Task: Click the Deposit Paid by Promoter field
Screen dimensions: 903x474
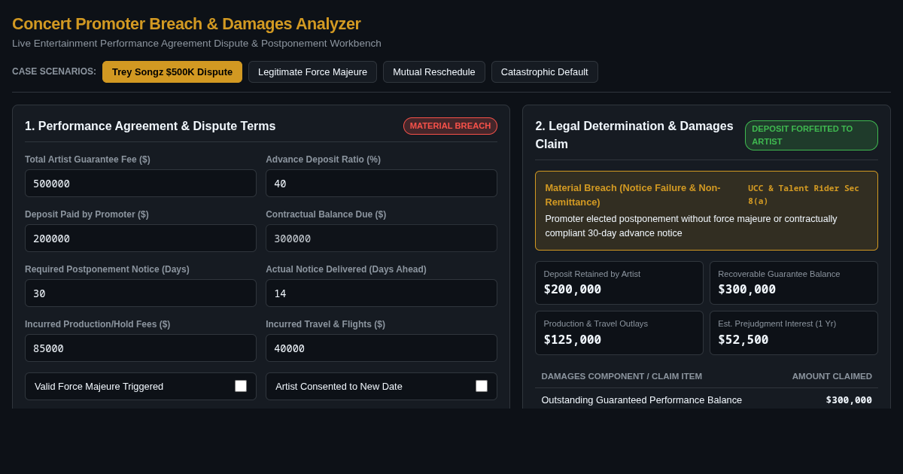Action: click(x=141, y=238)
